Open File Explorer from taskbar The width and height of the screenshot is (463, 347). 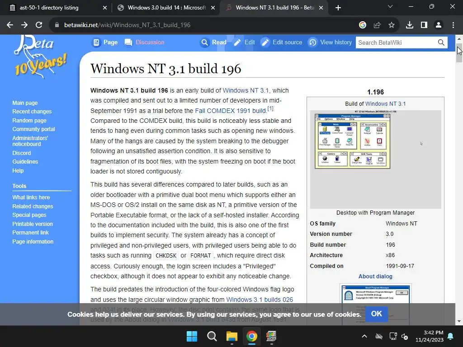click(232, 336)
